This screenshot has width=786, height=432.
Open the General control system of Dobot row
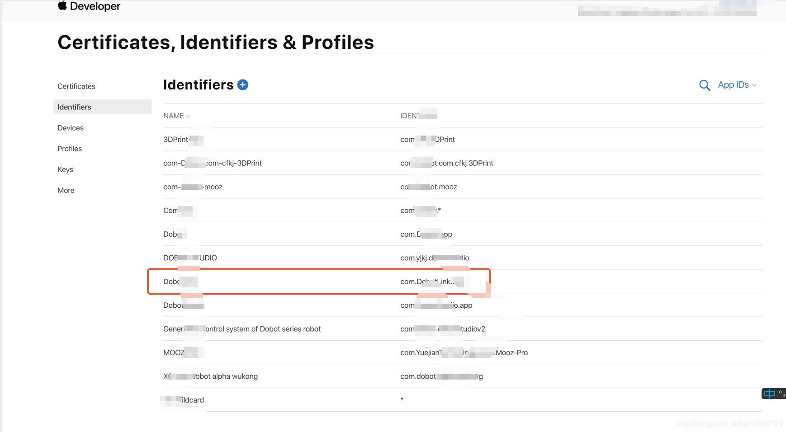463,329
